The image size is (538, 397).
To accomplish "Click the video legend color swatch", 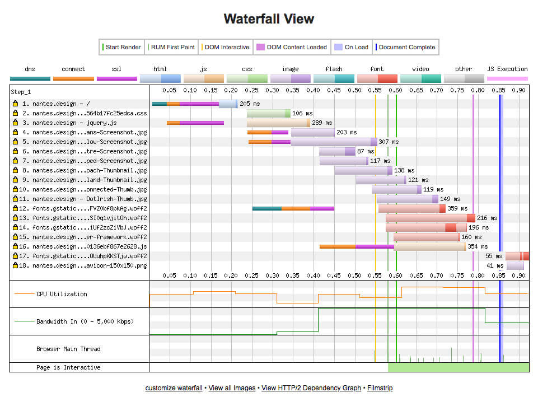I will tap(420, 78).
